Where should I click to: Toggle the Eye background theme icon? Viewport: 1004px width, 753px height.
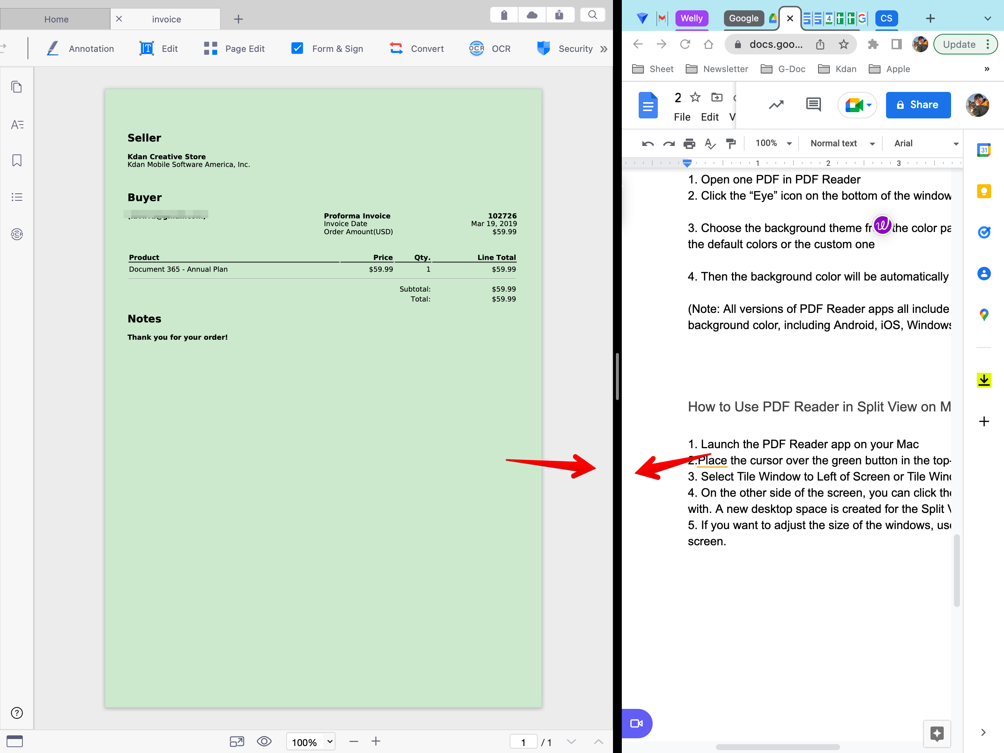click(264, 742)
